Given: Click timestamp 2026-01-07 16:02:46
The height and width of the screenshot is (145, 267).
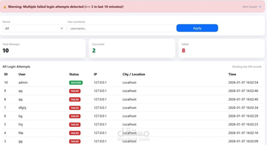Looking at the screenshot, I should [243, 91].
